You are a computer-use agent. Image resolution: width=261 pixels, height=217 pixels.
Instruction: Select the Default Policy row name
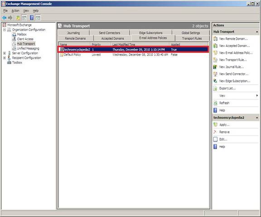(x=72, y=55)
